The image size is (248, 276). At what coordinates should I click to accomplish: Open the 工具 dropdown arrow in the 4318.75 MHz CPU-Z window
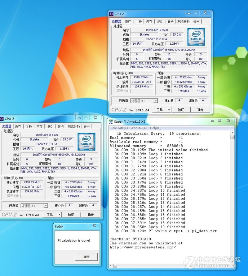[x=59, y=214]
